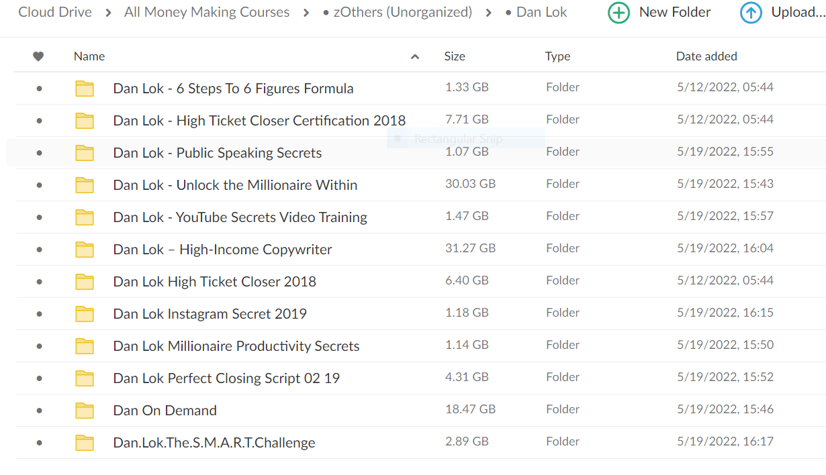826x475 pixels.
Task: Click the folder icon beside 'Dan Lok Instagram Secret 2019'
Action: [x=85, y=313]
